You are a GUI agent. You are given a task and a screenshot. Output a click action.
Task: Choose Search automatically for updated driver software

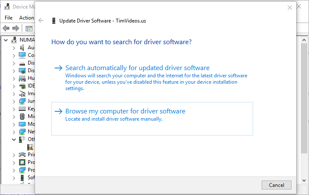tap(152, 78)
